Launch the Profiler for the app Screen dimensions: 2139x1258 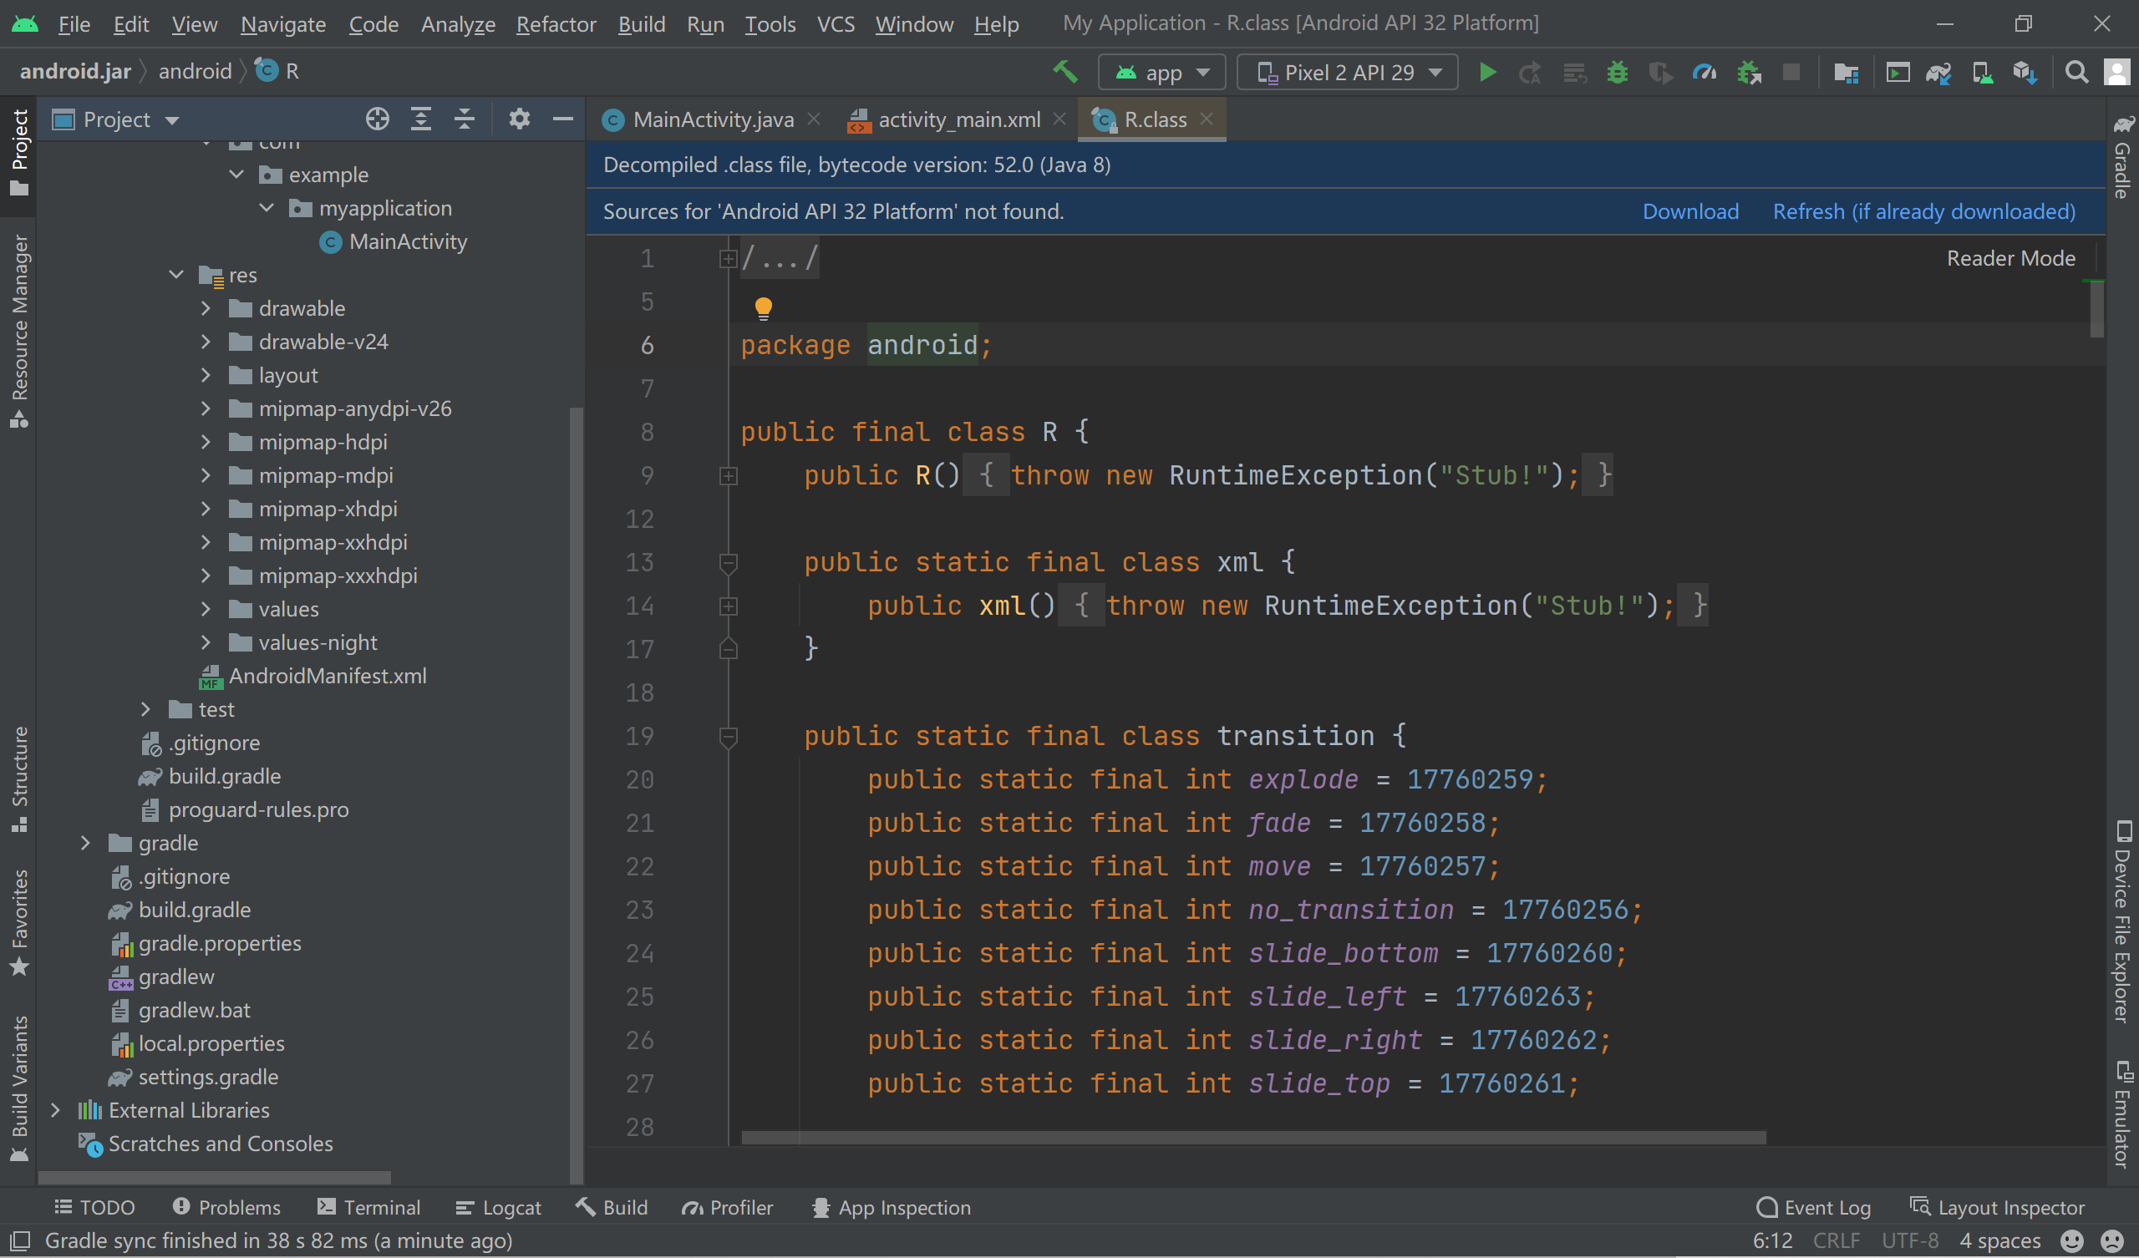click(x=1705, y=72)
